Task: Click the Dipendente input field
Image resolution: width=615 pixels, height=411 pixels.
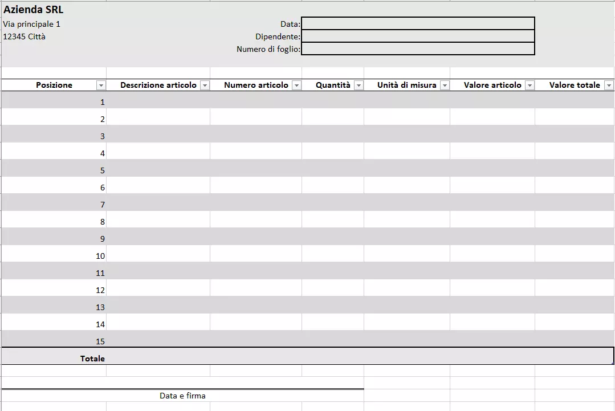Action: click(419, 35)
